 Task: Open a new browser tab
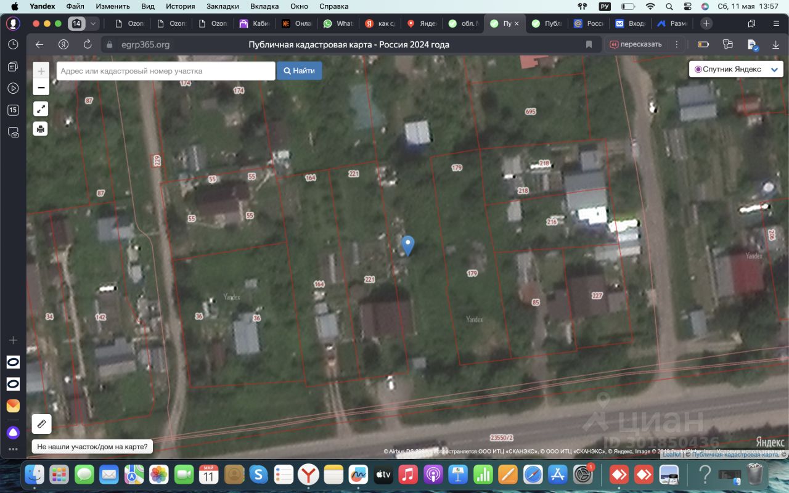[x=706, y=23]
